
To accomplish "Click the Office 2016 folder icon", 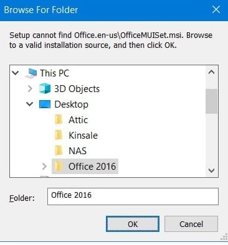I will pos(59,167).
